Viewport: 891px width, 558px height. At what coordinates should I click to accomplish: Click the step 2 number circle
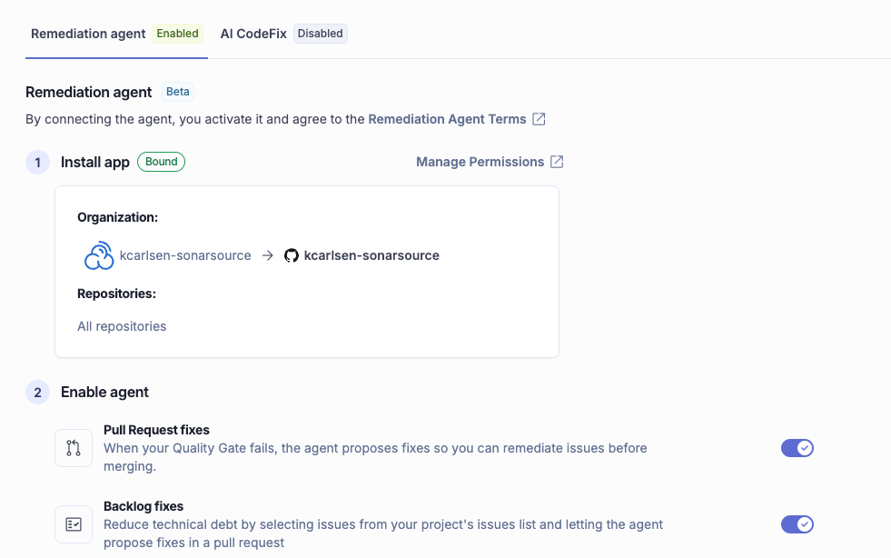[37, 393]
